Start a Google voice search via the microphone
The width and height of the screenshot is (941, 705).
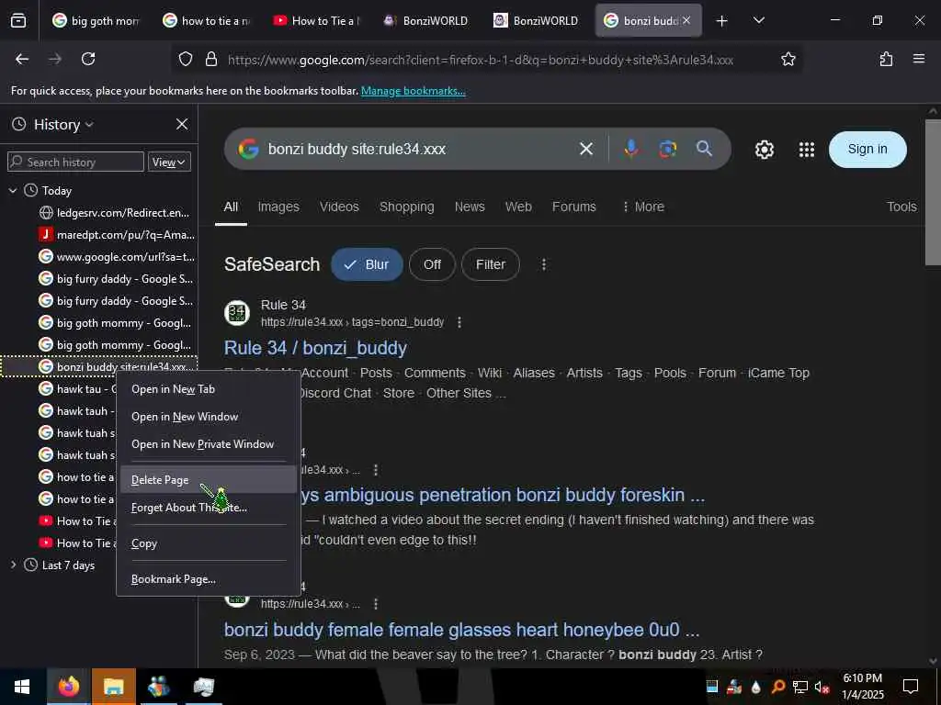[x=630, y=149]
